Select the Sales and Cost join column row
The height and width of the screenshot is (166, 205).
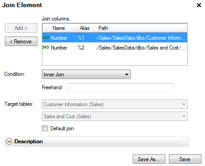tap(115, 48)
